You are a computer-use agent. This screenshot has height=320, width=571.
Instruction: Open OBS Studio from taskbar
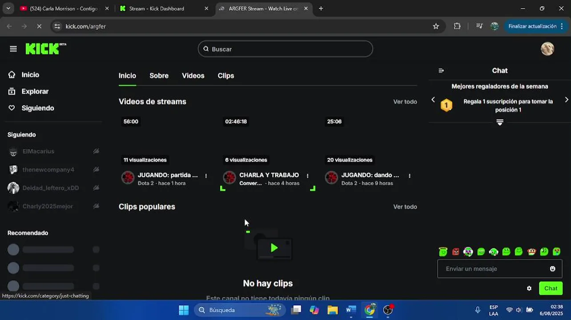(388, 310)
